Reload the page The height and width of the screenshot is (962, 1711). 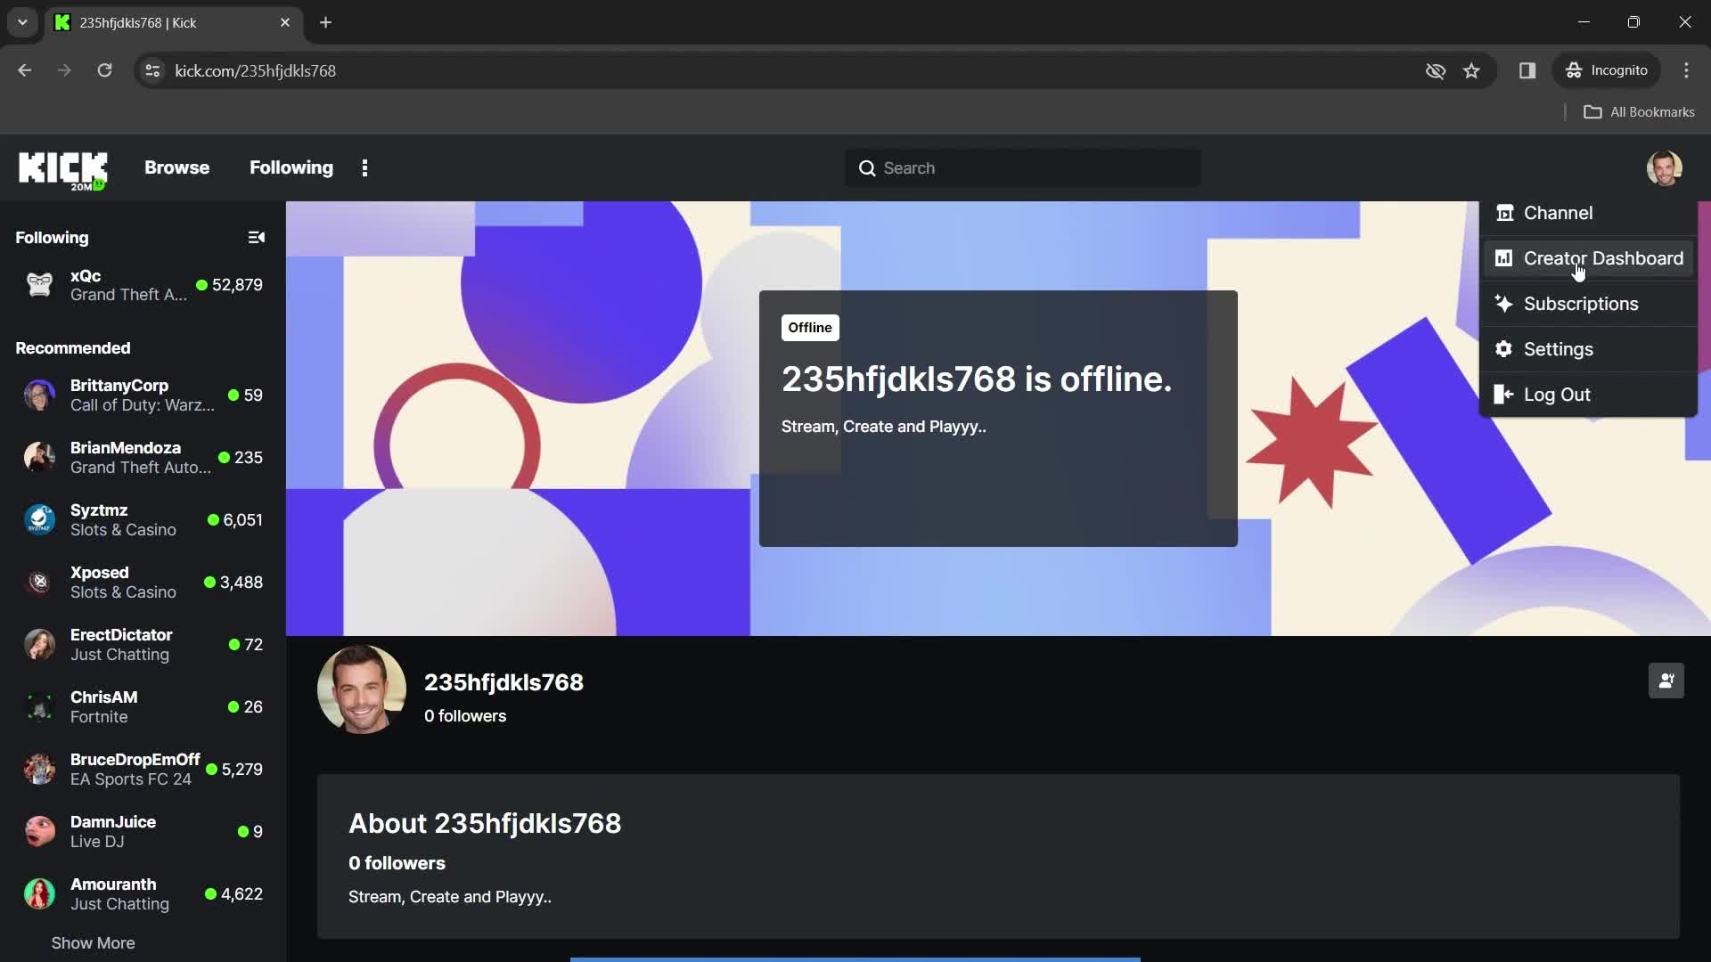(104, 70)
